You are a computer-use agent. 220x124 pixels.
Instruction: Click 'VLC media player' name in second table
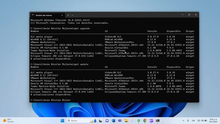coord(42,73)
